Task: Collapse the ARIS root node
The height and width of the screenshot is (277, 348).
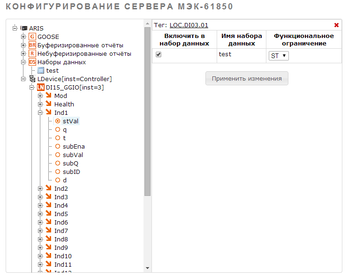Action: point(15,28)
